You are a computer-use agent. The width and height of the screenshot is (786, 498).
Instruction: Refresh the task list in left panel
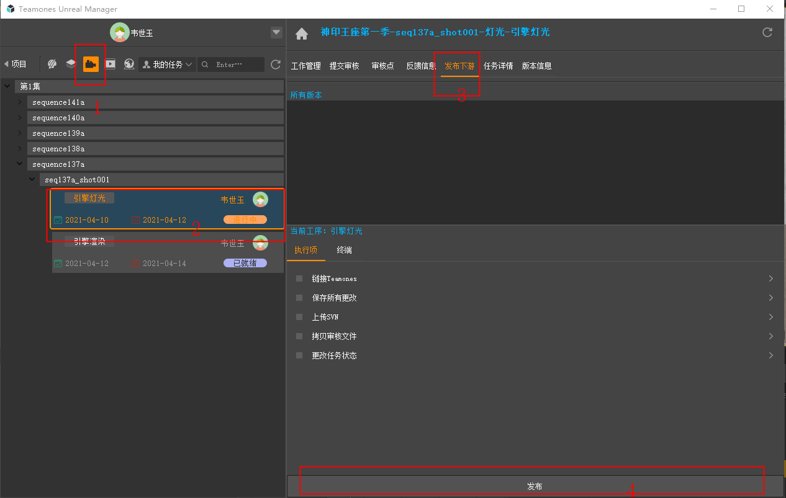[276, 64]
